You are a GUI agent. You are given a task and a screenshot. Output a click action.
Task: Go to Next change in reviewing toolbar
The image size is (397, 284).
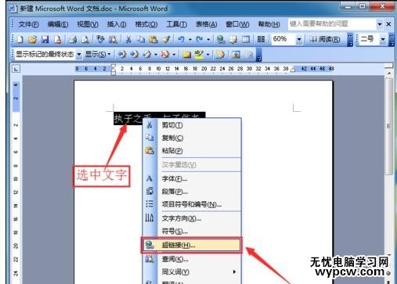click(x=135, y=54)
